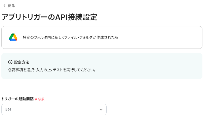
Task: Click the Google Drive logo icon
Action: pos(13,37)
